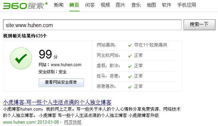Go to the 视频 tab
218x126 pixels.
[105, 5]
